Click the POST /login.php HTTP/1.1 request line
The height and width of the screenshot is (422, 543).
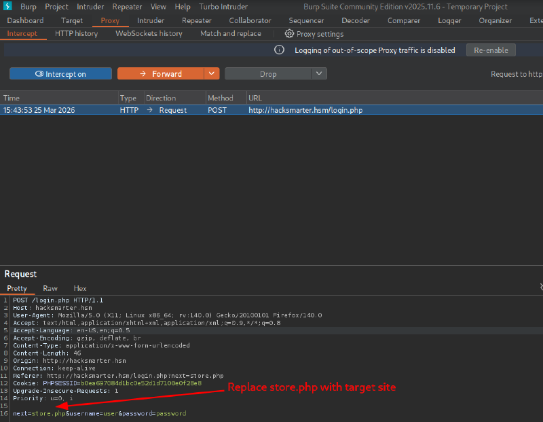(x=58, y=300)
